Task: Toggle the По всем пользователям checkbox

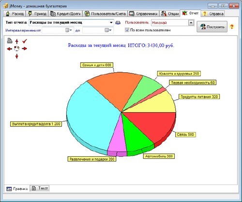Action: (x=127, y=30)
